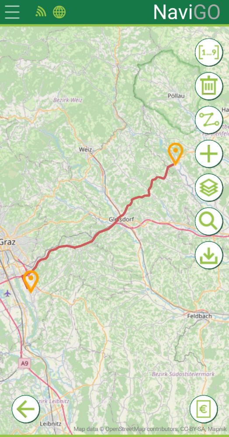
Task: Delete route with the trash icon
Action: pos(209,86)
